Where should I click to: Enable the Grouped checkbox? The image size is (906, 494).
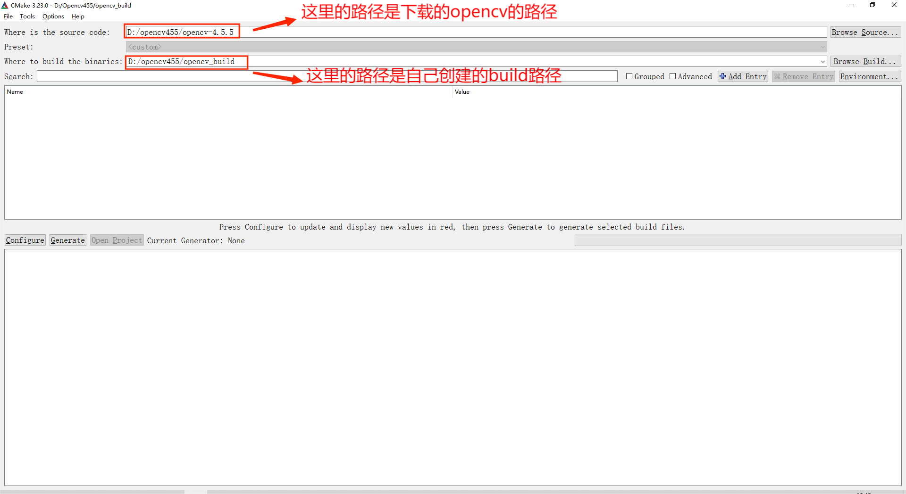point(629,76)
